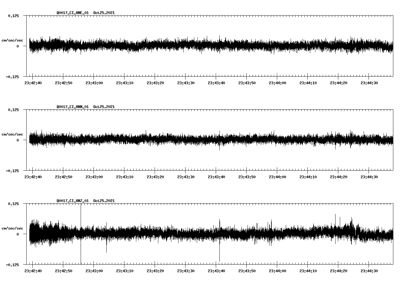Click the -0.125 lower limit on HNE axis
The width and height of the screenshot is (415, 282).
pyautogui.click(x=12, y=77)
